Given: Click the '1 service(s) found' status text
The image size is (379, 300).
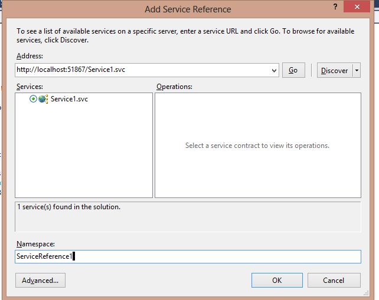Looking at the screenshot, I should tap(70, 207).
